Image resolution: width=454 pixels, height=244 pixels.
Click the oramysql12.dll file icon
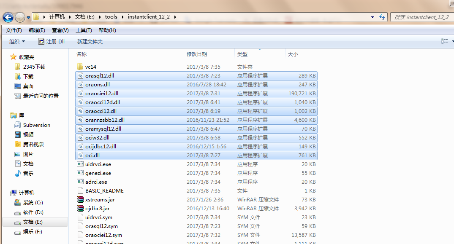(x=81, y=129)
